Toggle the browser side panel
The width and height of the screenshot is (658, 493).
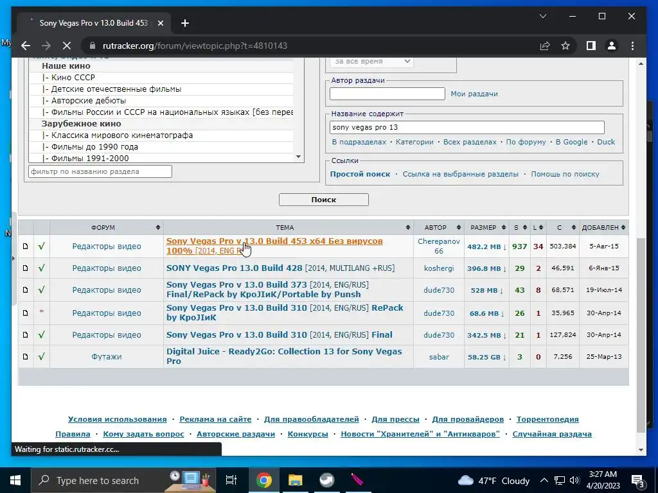click(x=591, y=46)
